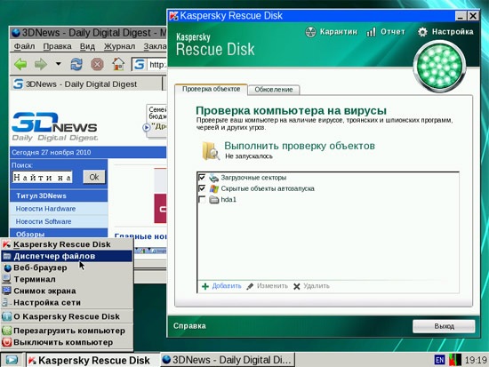Open the Report (Отчет) section
Viewport: 489px width, 367px height.
click(x=386, y=32)
